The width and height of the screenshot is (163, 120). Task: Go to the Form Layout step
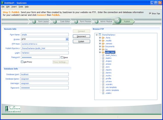[43, 22]
